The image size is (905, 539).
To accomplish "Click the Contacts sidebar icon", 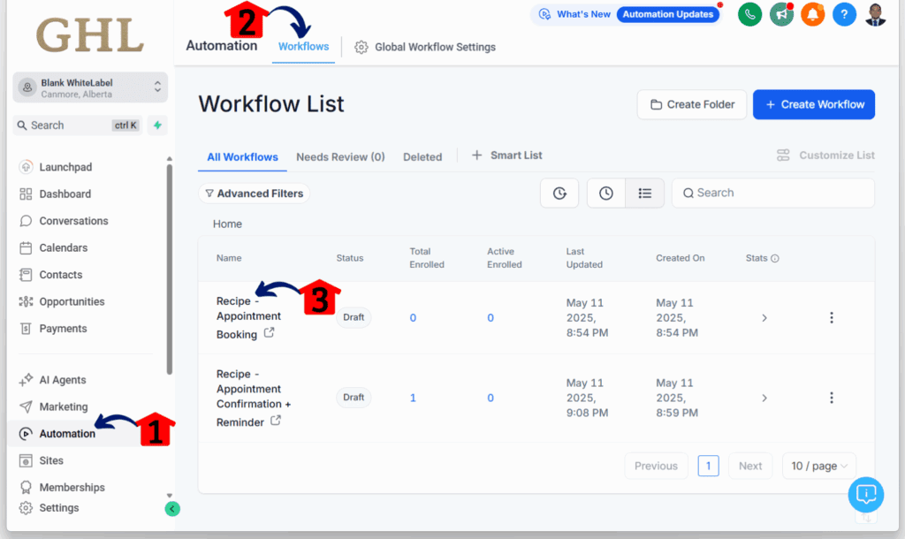I will [26, 275].
